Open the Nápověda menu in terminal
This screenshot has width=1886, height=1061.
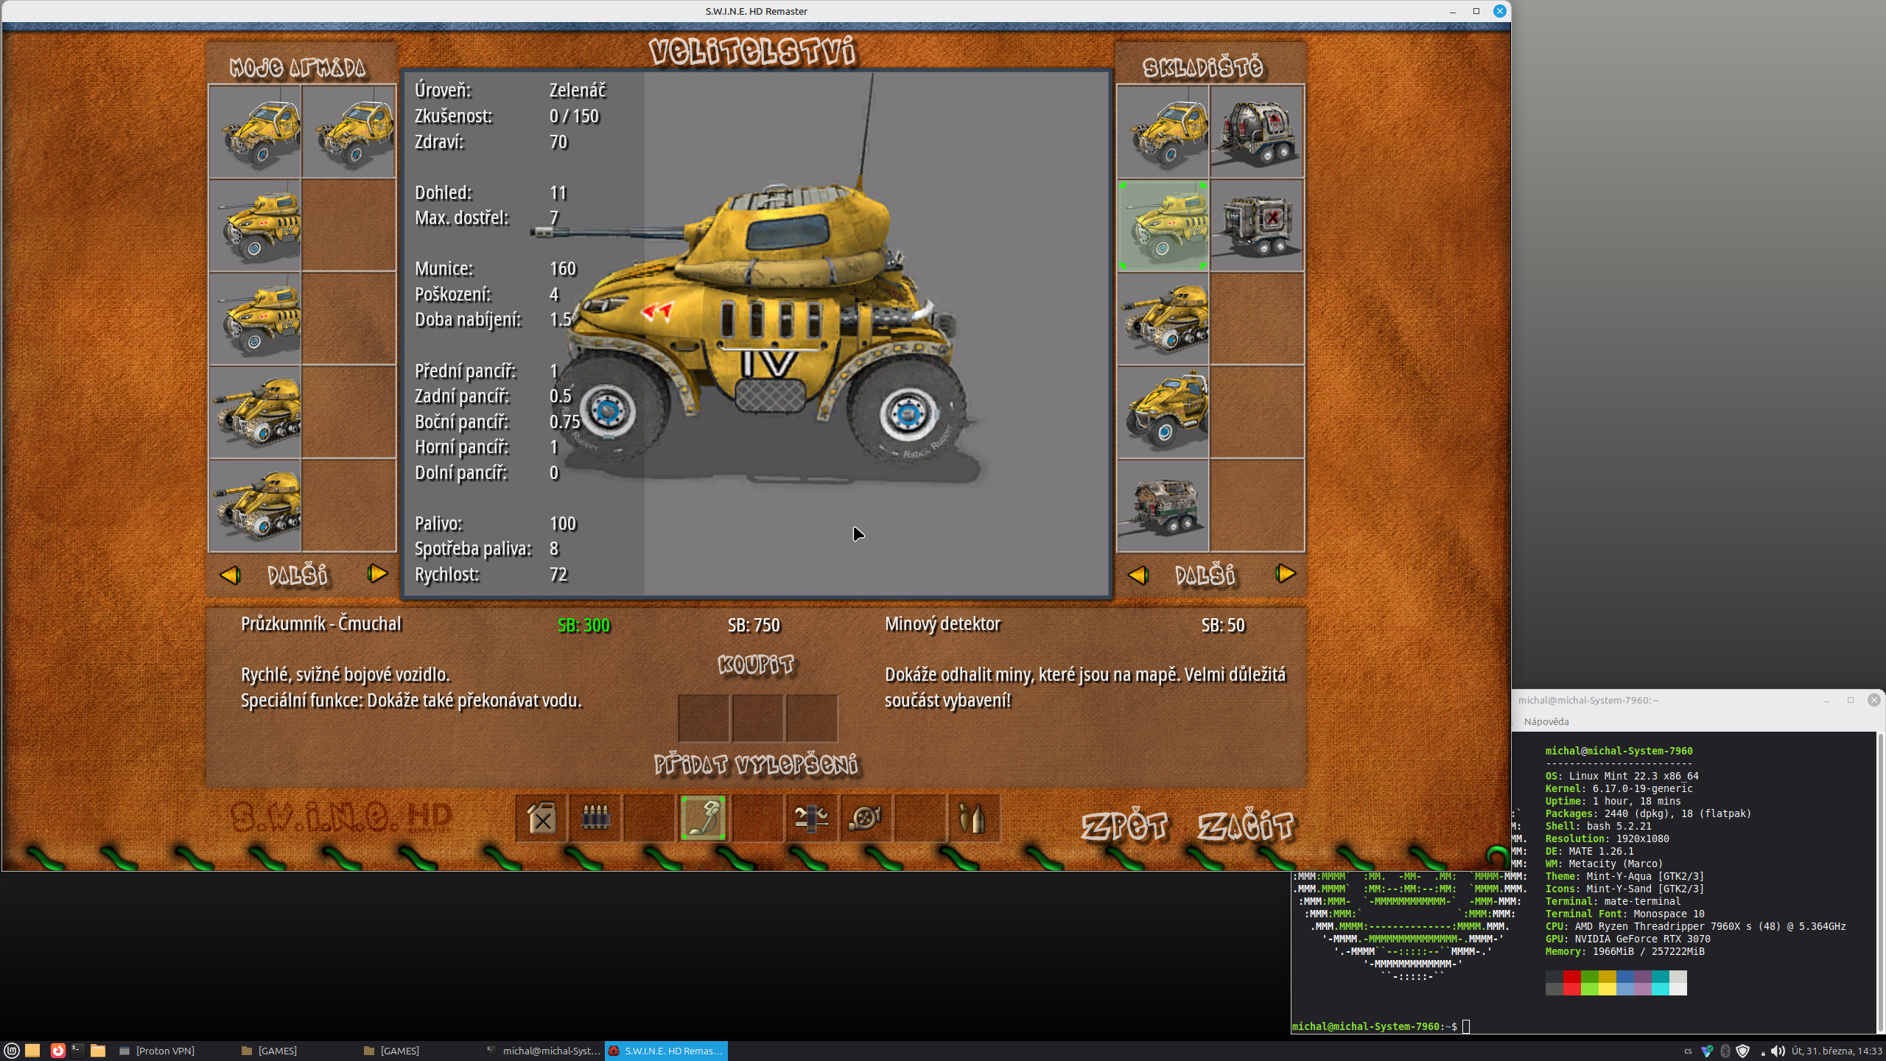tap(1546, 721)
